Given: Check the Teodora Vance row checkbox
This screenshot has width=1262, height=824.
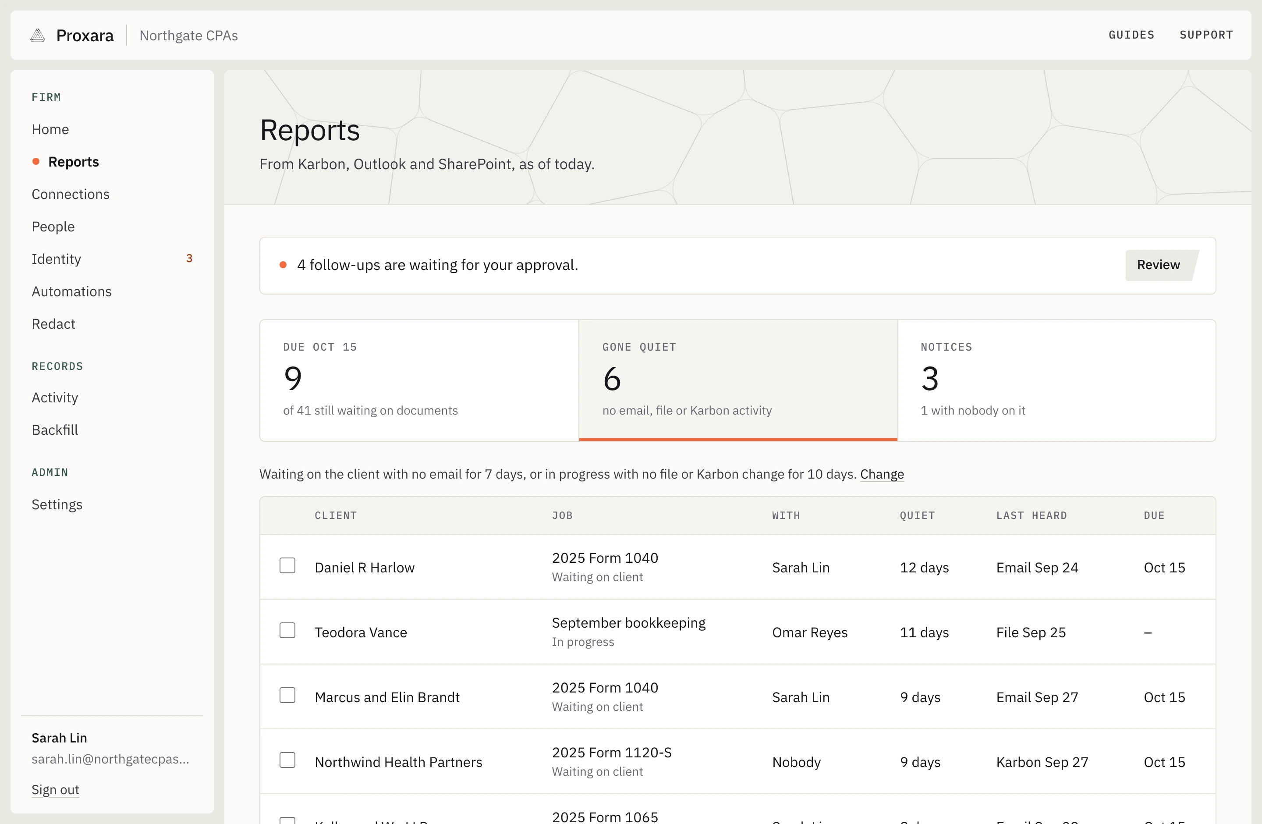Looking at the screenshot, I should [287, 630].
